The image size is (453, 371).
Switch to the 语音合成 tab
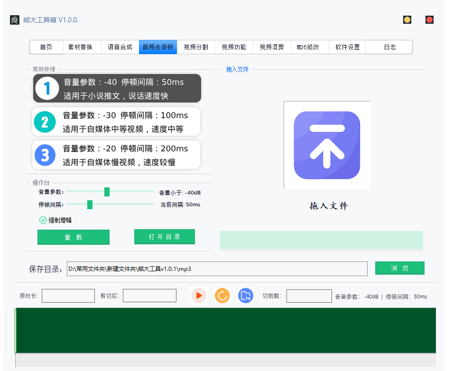tap(120, 47)
